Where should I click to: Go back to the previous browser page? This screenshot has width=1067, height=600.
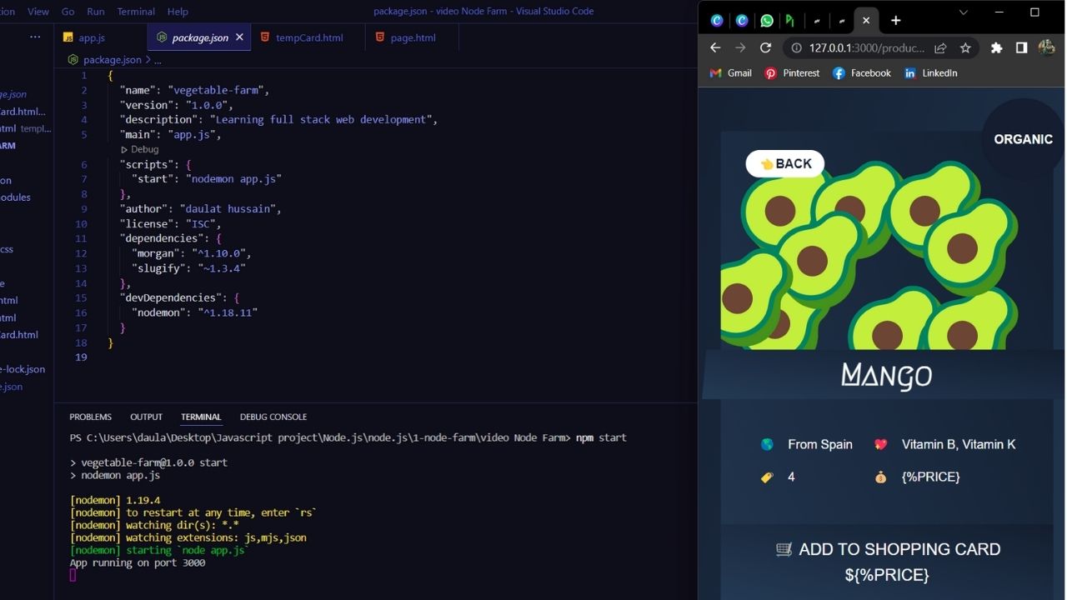715,48
